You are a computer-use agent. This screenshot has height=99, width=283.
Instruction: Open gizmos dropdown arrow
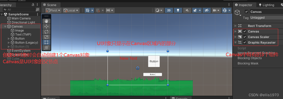pyautogui.click(x=229, y=10)
